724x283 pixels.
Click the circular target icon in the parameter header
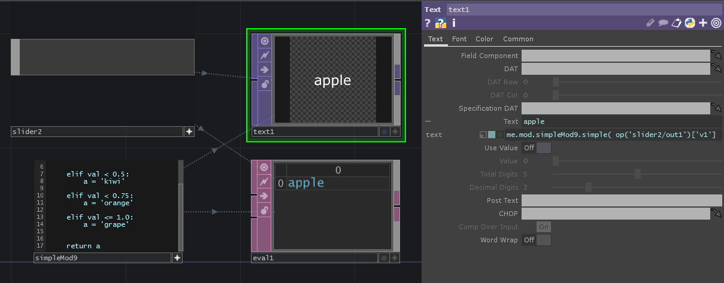click(716, 23)
